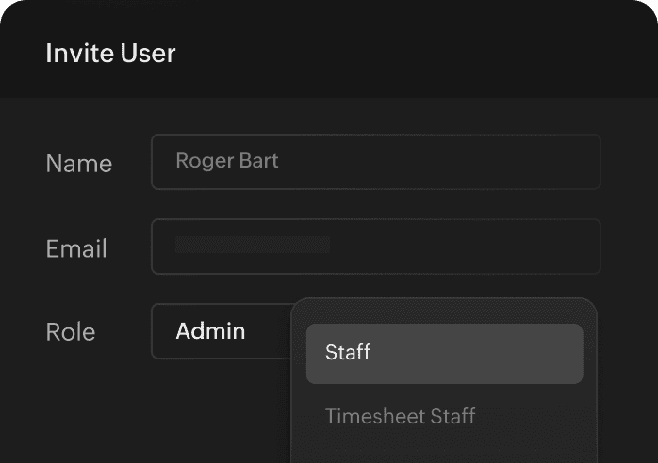Click the blurred email value
Image resolution: width=658 pixels, height=463 pixels.
253,246
